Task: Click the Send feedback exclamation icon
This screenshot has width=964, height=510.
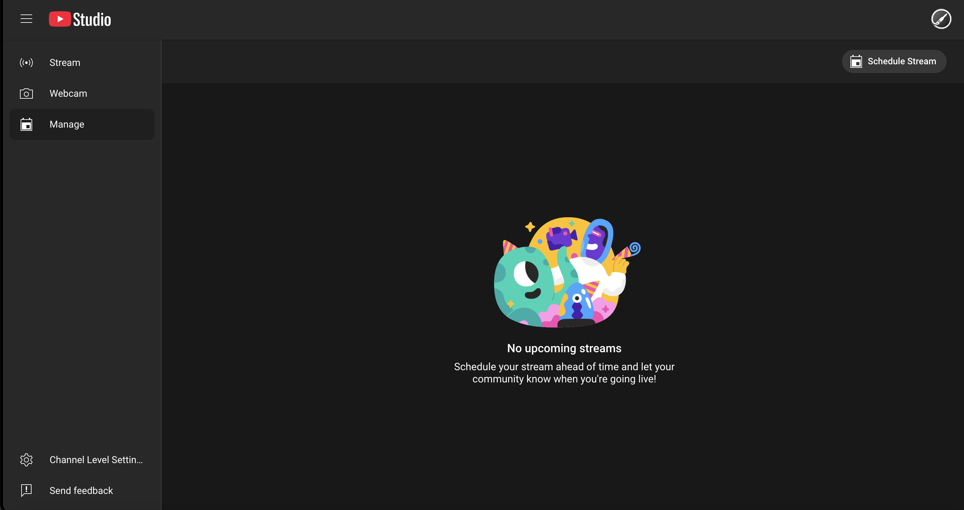Action: 26,490
